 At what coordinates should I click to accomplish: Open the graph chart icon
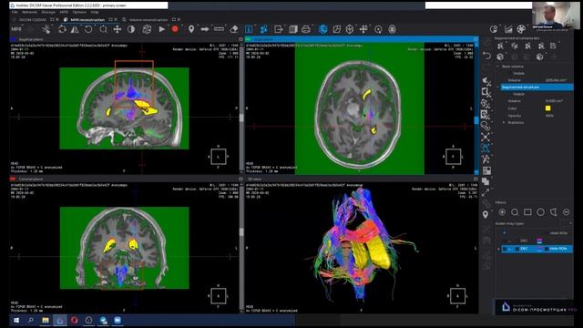[508, 29]
